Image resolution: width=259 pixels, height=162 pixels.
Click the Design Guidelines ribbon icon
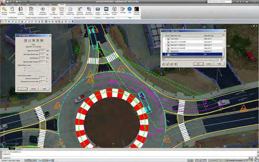coord(21,11)
